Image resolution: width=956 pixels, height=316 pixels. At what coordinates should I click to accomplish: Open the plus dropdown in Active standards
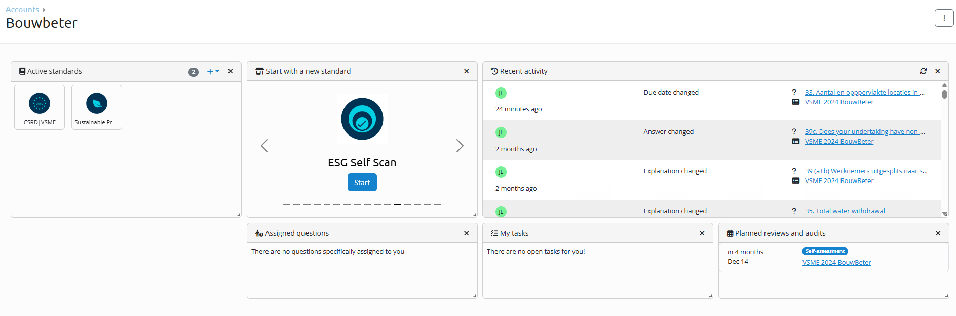point(213,71)
